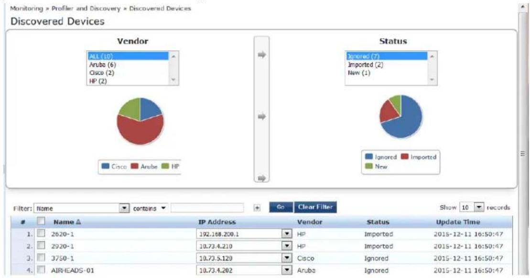This screenshot has width=530, height=278.
Task: Click the middle arrow between Vendor and Status
Action: coord(261,117)
